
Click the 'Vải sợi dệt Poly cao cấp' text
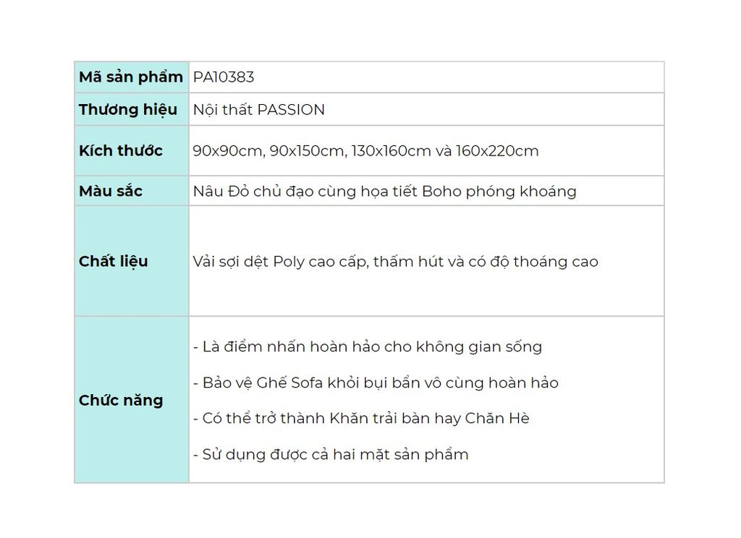(281, 262)
